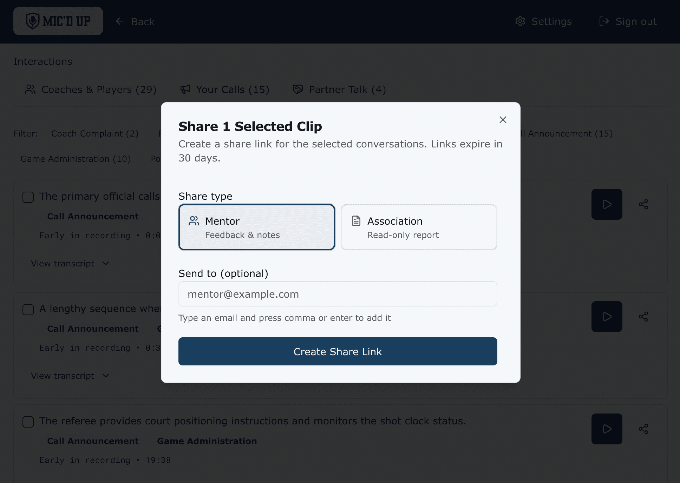Share the court positioning instructions clip
Viewport: 680px width, 483px height.
point(643,429)
